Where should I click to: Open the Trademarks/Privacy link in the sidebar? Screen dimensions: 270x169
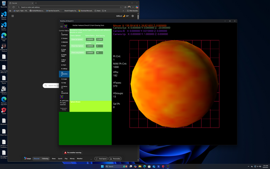click(x=64, y=109)
